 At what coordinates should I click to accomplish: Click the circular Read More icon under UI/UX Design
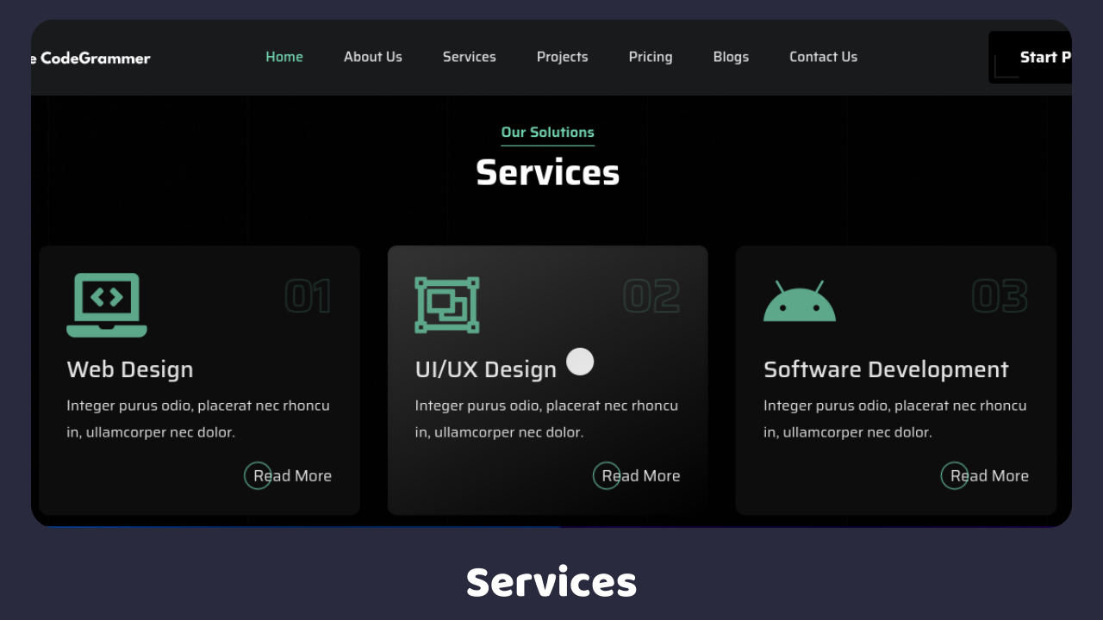pyautogui.click(x=606, y=475)
